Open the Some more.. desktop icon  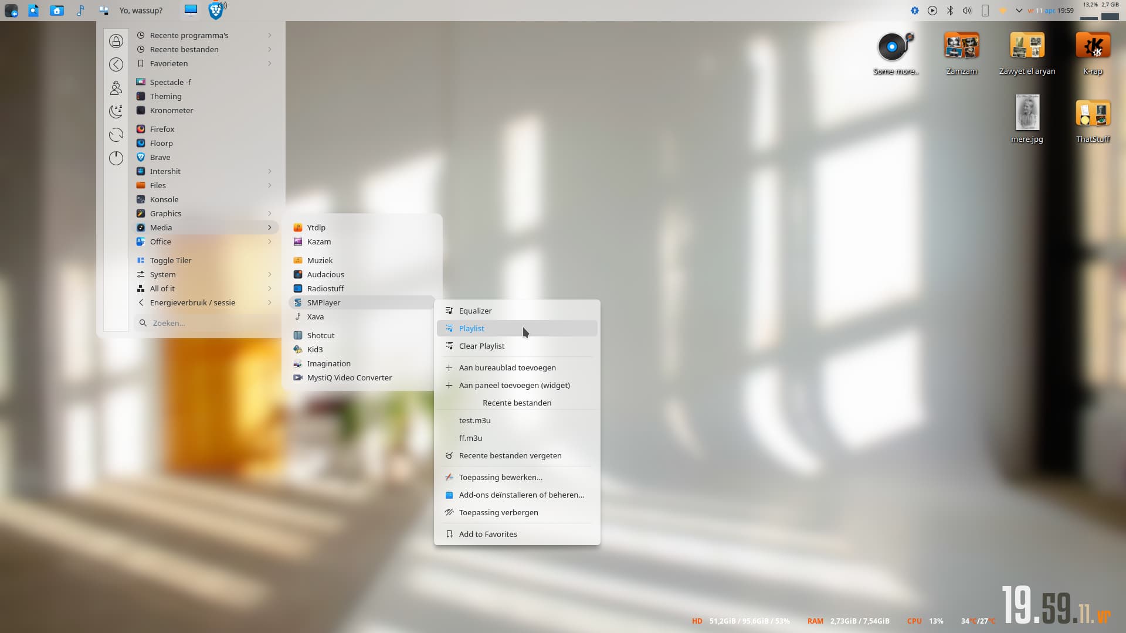[x=895, y=54]
